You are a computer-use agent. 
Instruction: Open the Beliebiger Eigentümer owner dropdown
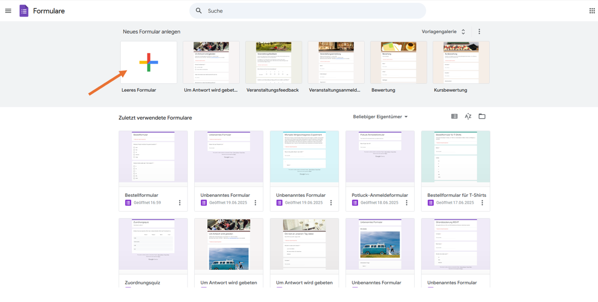380,117
